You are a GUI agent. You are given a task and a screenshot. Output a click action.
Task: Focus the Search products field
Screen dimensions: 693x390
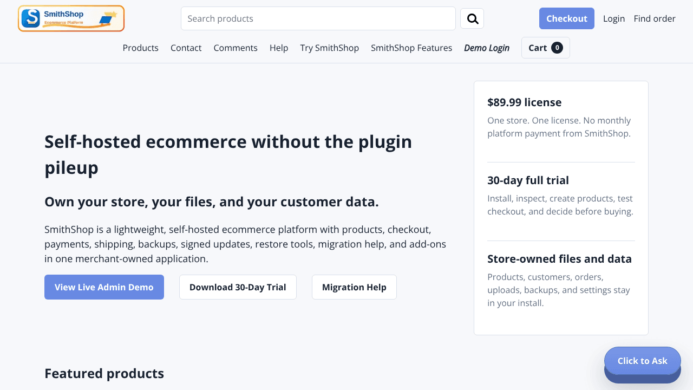tap(318, 18)
